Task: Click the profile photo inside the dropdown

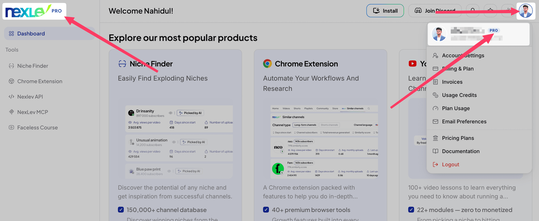Action: tap(439, 34)
